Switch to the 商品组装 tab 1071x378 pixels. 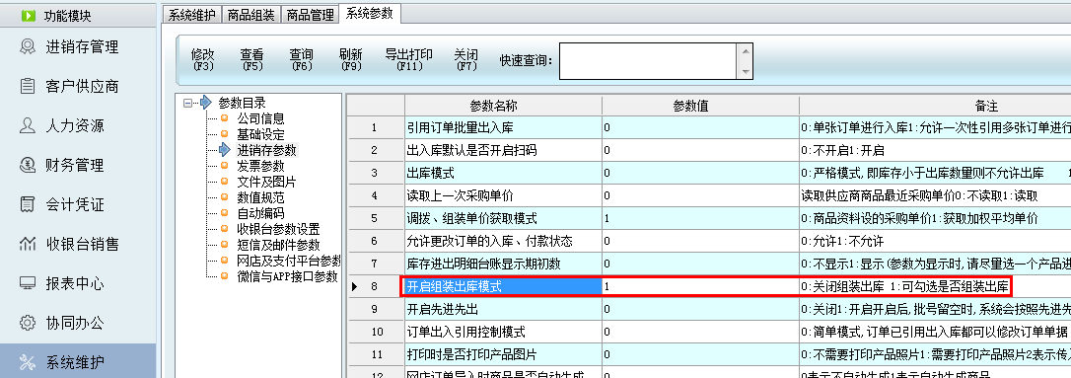[250, 15]
